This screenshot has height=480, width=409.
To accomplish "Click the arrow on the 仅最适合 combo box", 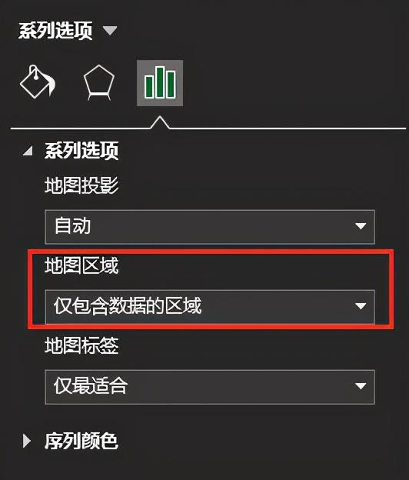I will point(361,386).
